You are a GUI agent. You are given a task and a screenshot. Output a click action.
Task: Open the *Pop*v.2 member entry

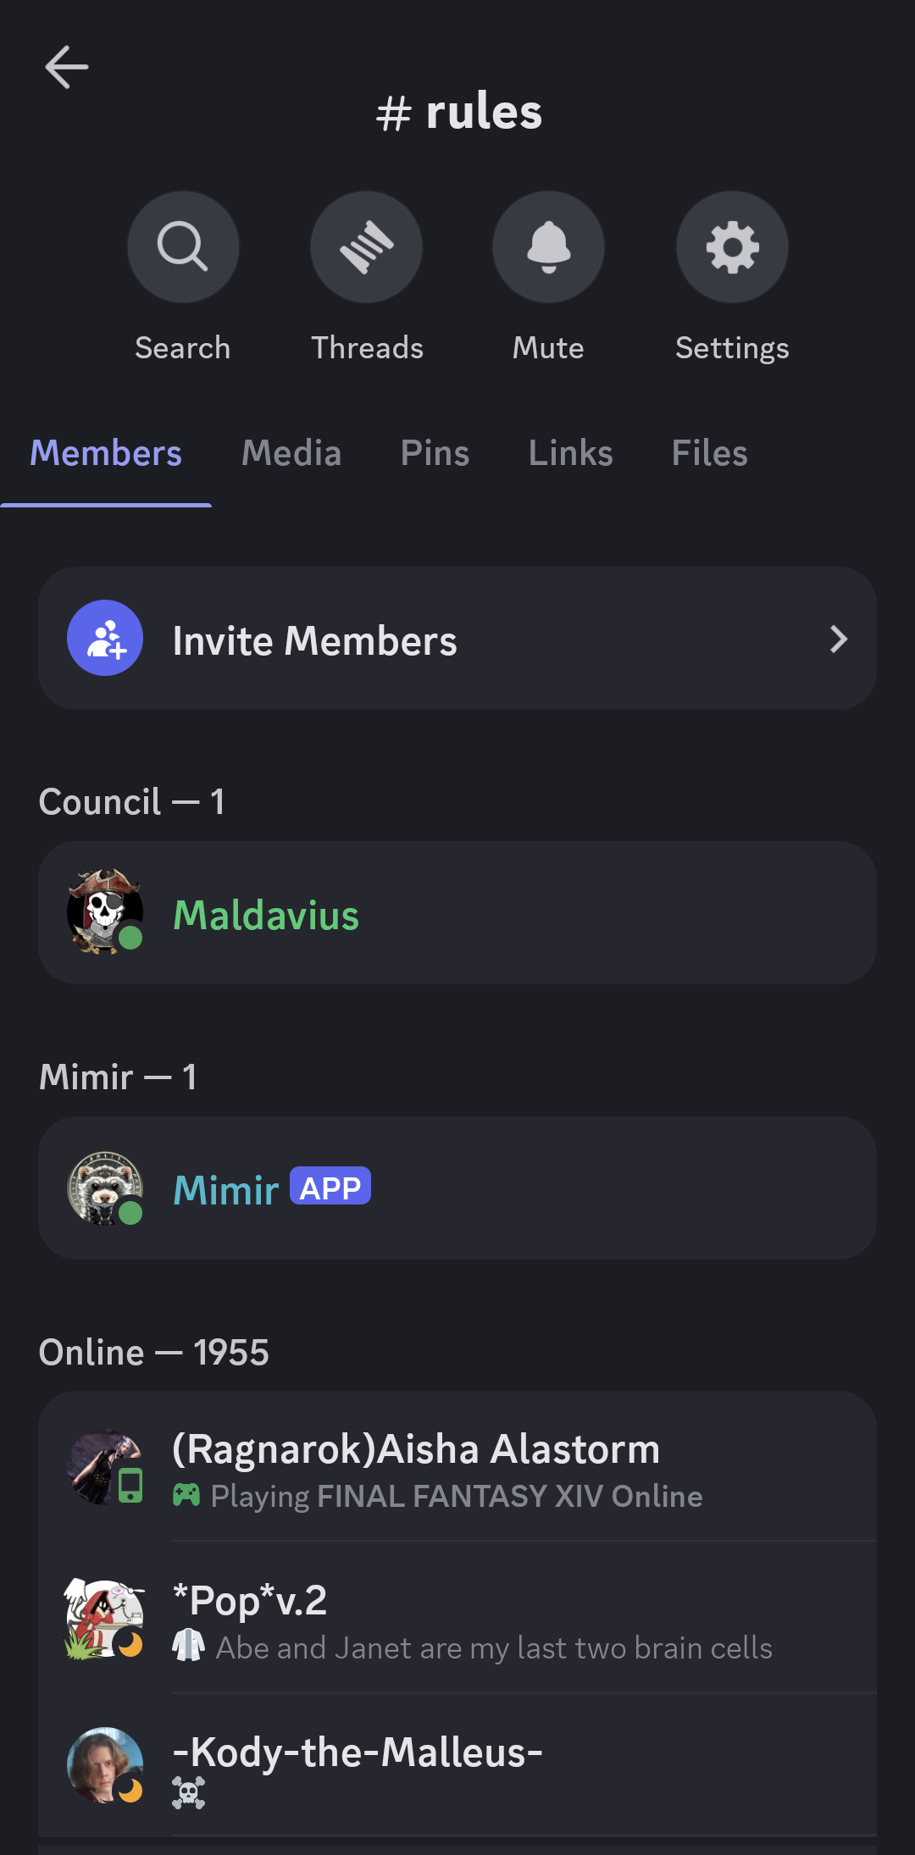tap(457, 1618)
